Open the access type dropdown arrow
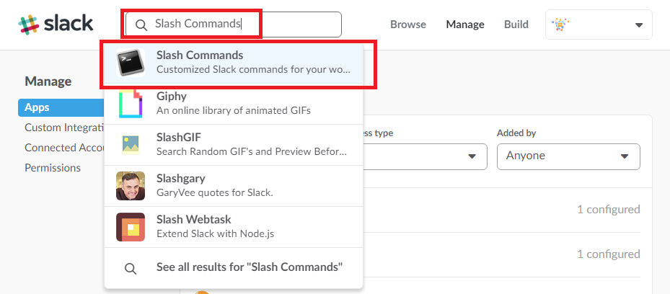Image resolution: width=670 pixels, height=294 pixels. click(x=472, y=156)
